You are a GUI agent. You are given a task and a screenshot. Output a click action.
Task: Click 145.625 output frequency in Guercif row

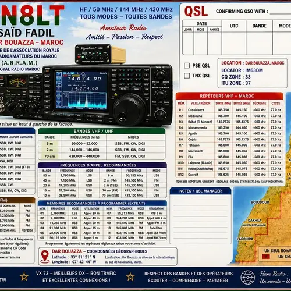click(x=223, y=175)
